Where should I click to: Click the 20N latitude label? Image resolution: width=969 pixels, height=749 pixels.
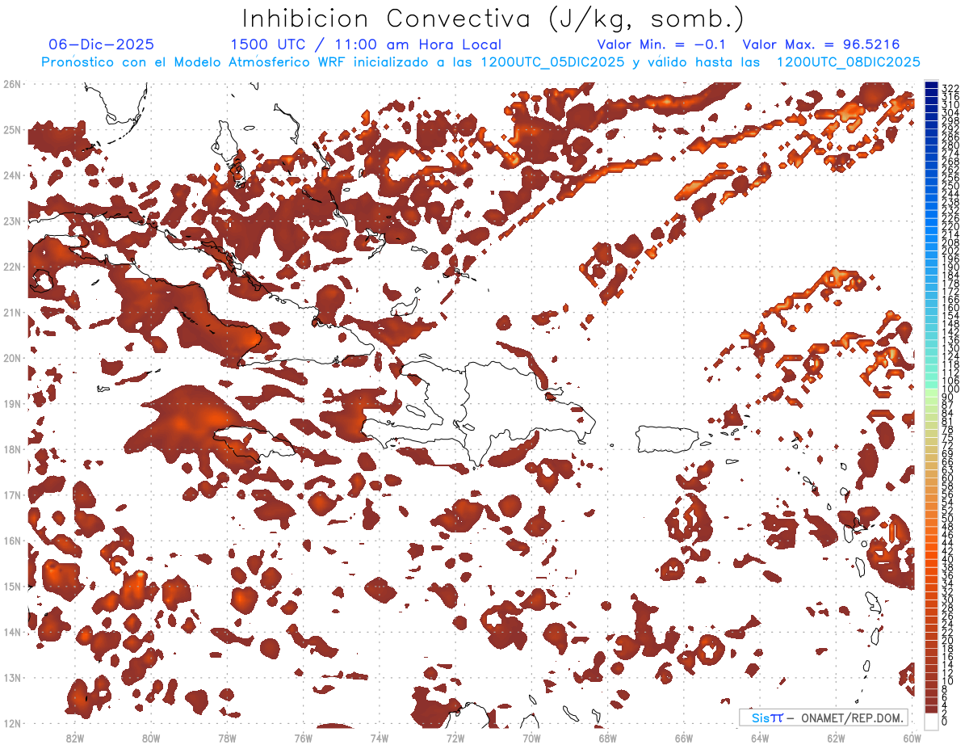coord(11,358)
